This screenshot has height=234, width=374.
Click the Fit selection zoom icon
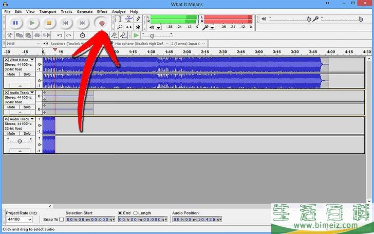pos(114,35)
